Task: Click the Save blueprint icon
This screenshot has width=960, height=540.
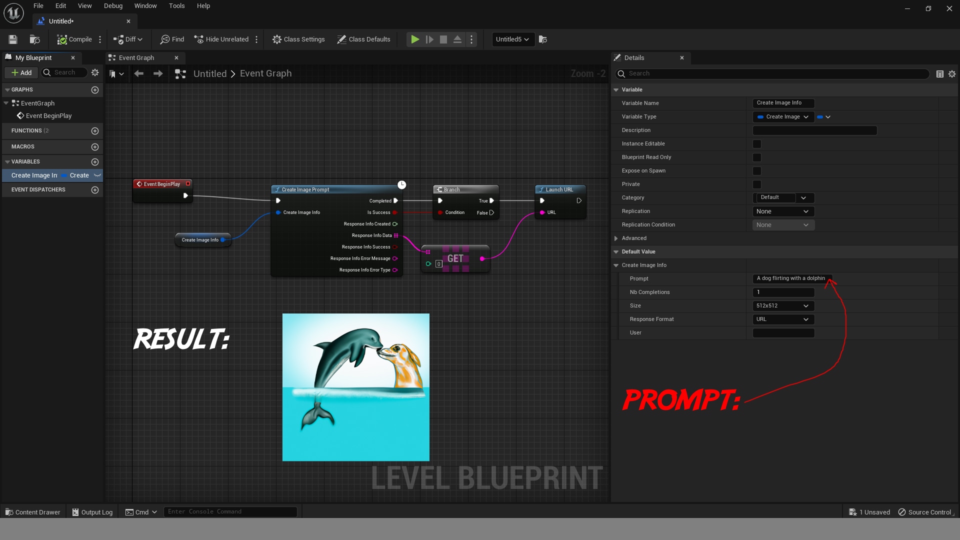Action: click(x=13, y=39)
